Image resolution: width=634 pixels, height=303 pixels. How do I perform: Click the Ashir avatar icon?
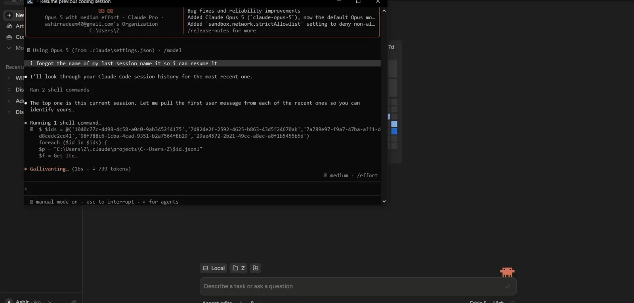pos(10,301)
